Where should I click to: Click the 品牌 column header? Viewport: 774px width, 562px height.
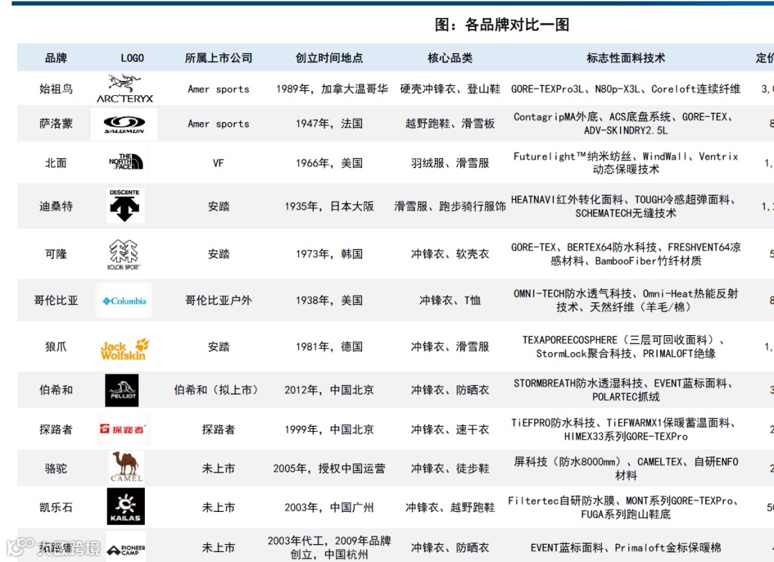(x=56, y=58)
